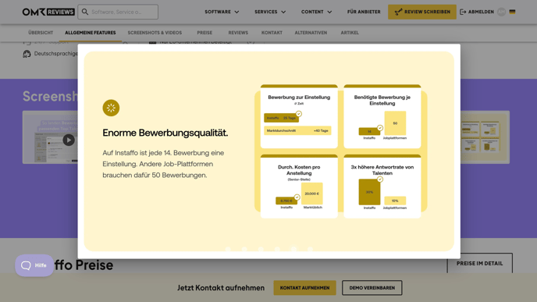Open the Für Anbieter link
537x302 pixels.
coord(364,12)
